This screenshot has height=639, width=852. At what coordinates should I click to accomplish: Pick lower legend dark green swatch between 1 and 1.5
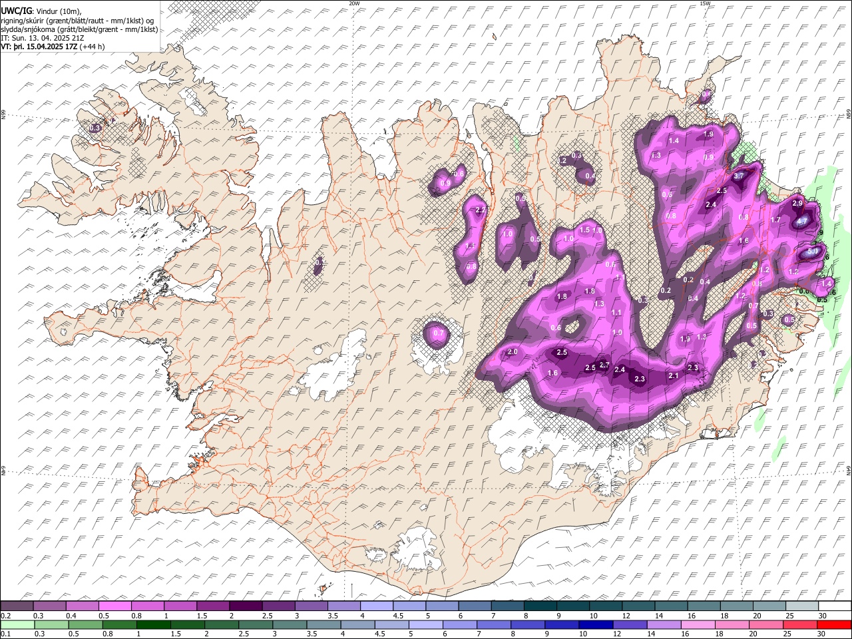(154, 625)
